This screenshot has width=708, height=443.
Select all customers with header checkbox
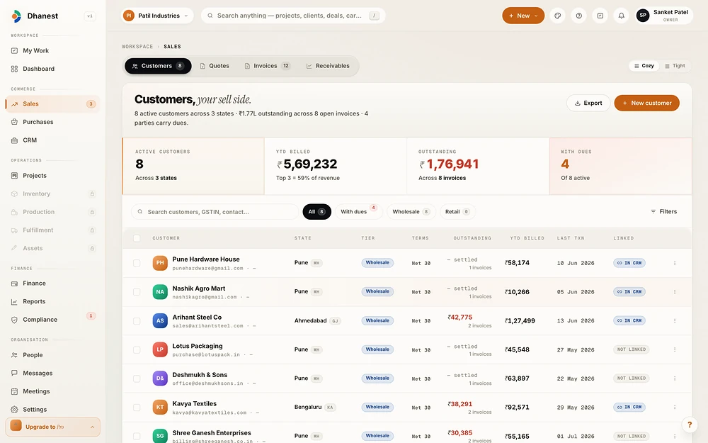point(137,238)
